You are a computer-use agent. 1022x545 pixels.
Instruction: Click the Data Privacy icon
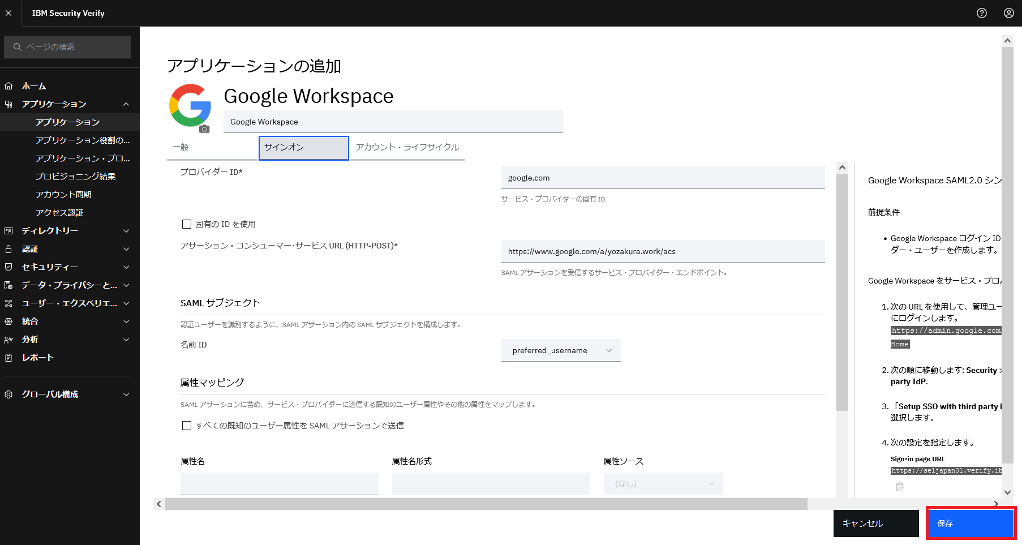coord(8,285)
